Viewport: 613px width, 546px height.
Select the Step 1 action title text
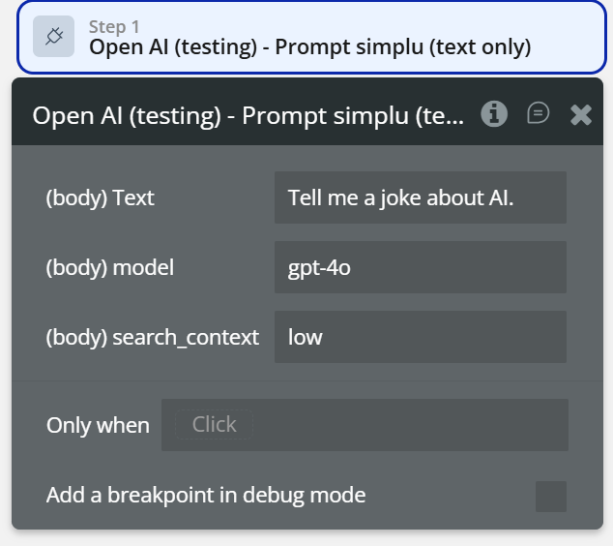(x=309, y=47)
